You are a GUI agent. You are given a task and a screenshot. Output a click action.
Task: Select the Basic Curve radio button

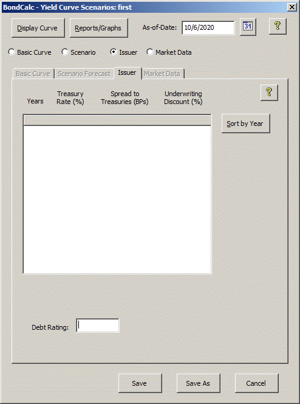(x=12, y=52)
